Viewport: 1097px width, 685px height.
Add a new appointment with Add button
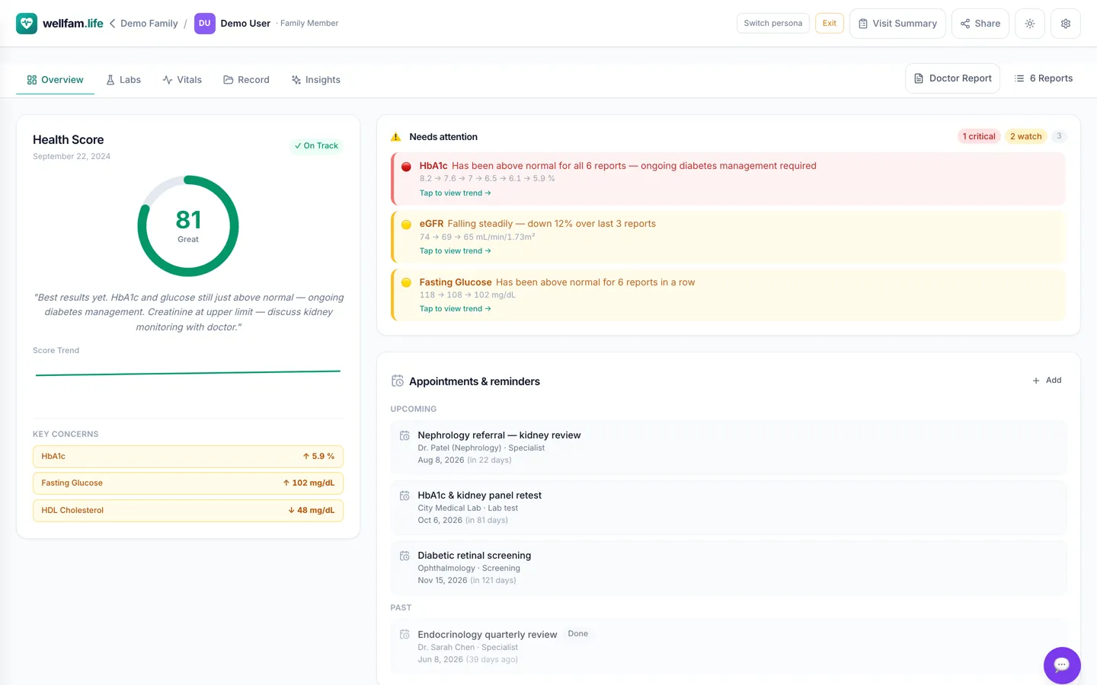pos(1047,381)
